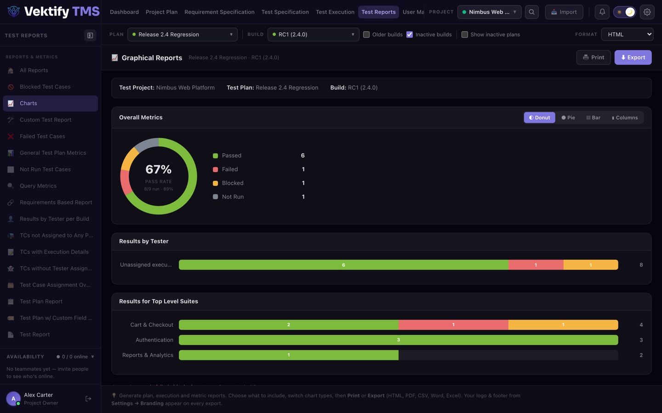
Task: Click the TCs without Tester Assignment icon
Action: coord(11,268)
